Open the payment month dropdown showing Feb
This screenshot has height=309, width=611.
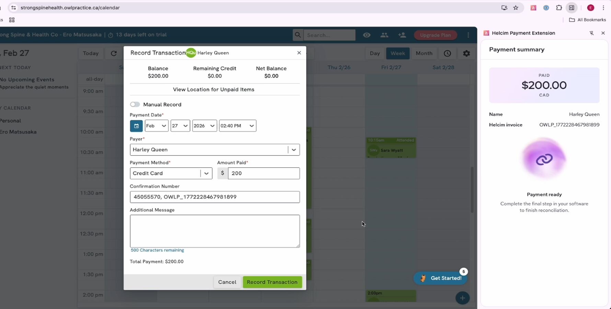click(156, 126)
